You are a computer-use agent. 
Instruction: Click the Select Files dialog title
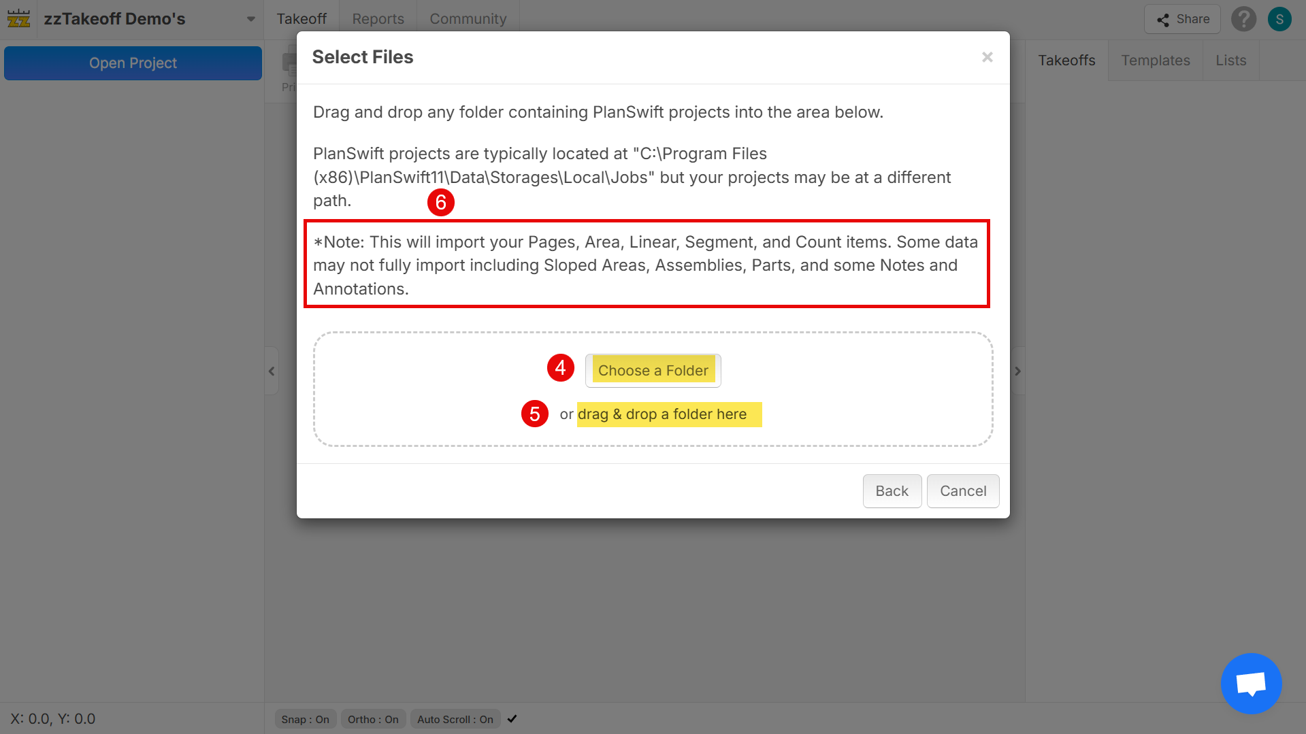[363, 57]
